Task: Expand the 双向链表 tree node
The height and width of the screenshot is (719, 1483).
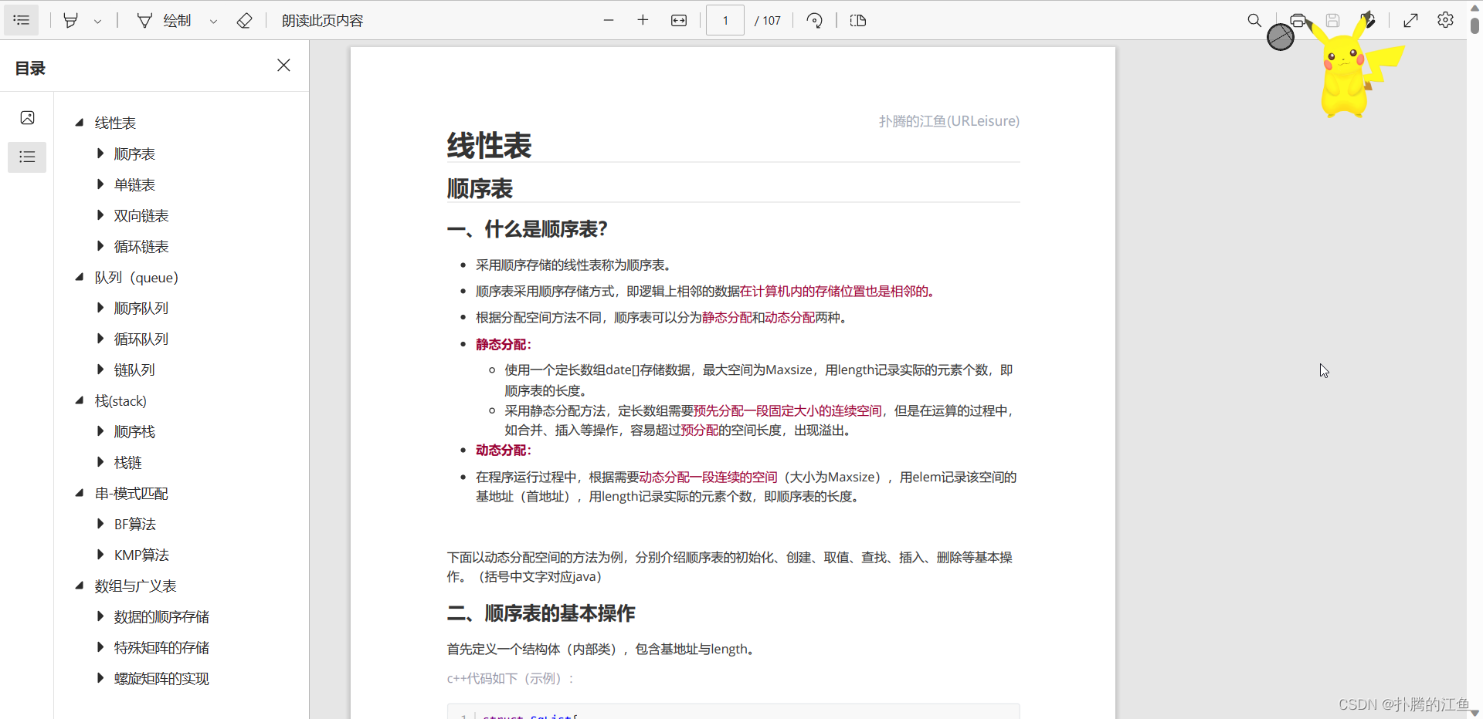Action: coord(100,215)
